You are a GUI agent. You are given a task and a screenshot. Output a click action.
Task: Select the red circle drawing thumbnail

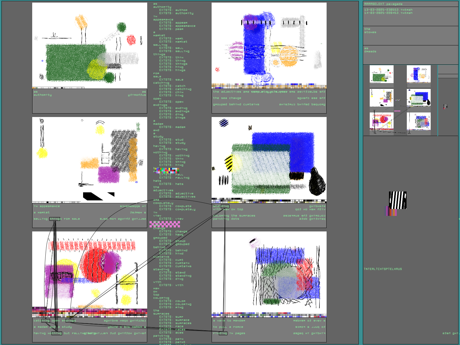(x=382, y=121)
